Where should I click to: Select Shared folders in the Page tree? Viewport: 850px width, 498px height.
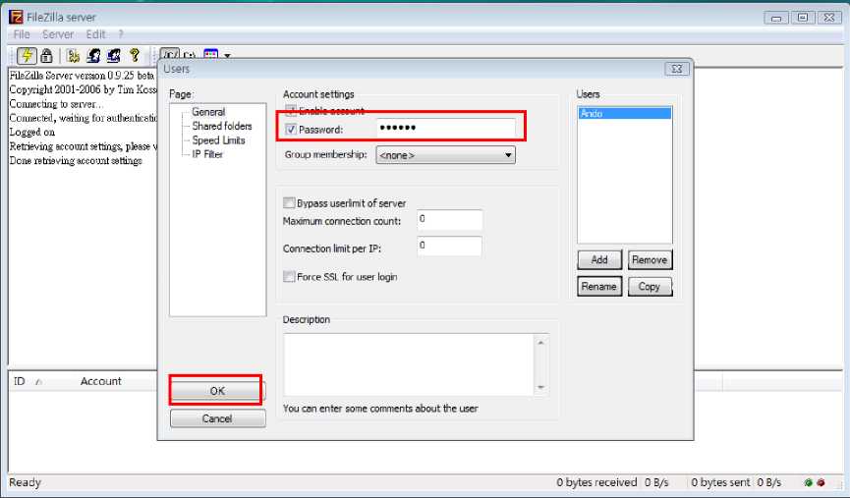coord(221,127)
